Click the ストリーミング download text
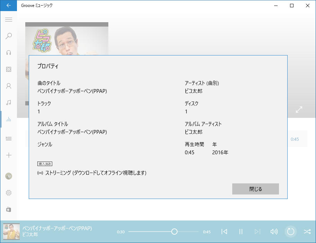The width and height of the screenshot is (316, 243). tap(96, 173)
